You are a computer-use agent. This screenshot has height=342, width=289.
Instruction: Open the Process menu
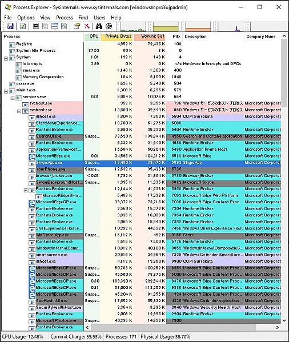tap(65, 18)
